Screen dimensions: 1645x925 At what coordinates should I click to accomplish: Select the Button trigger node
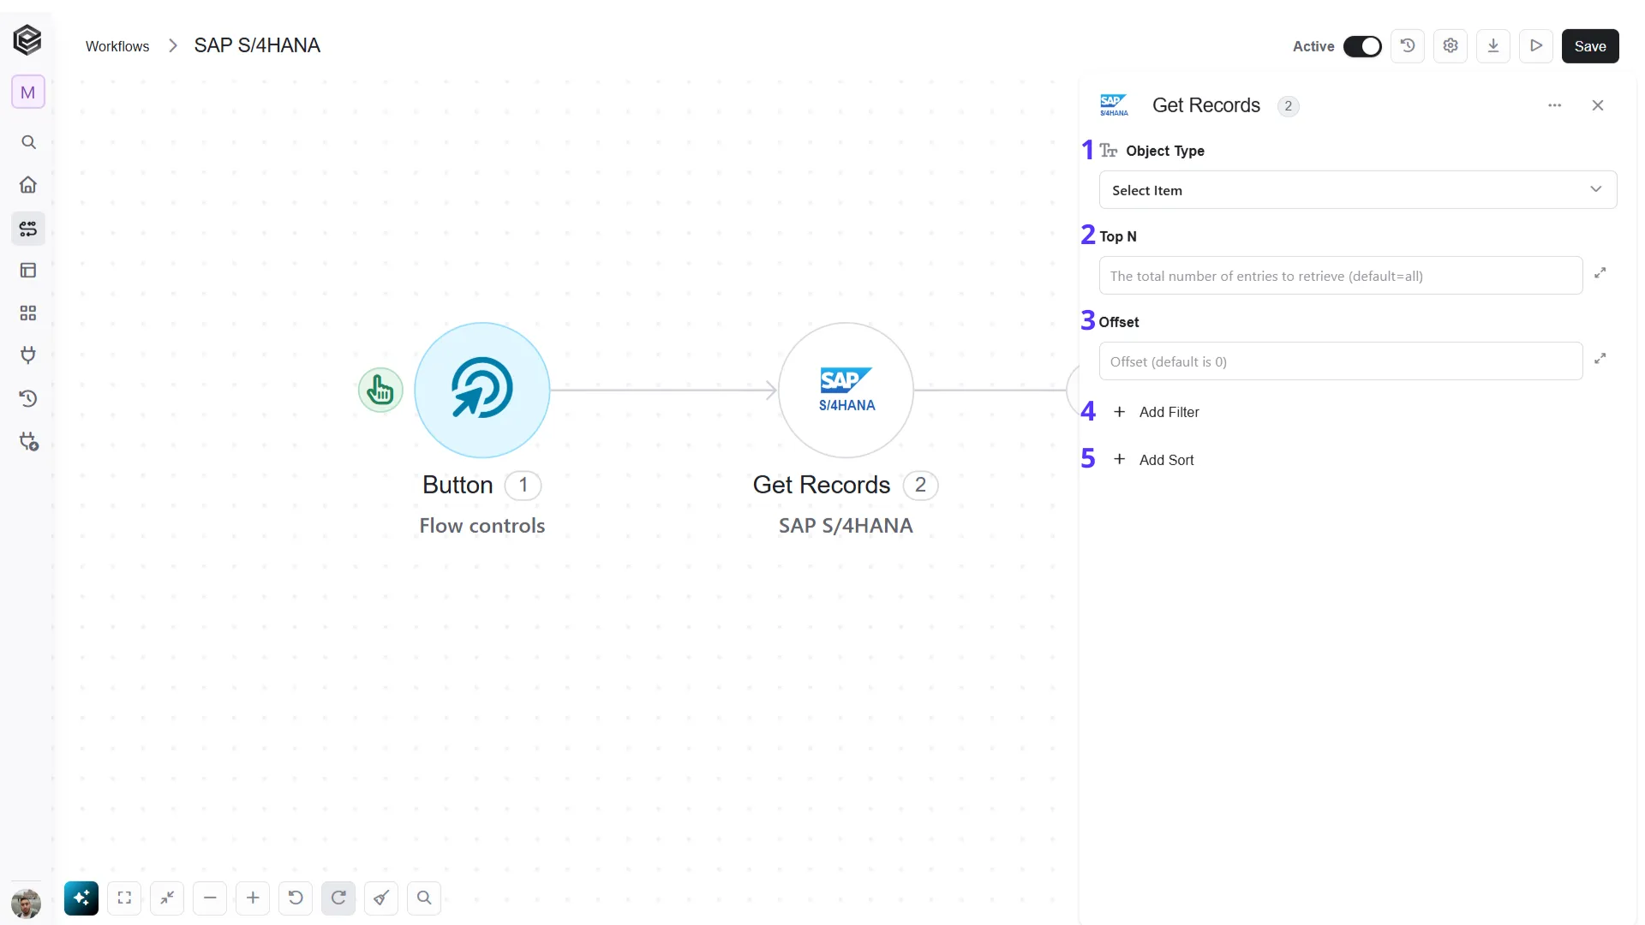(x=482, y=390)
